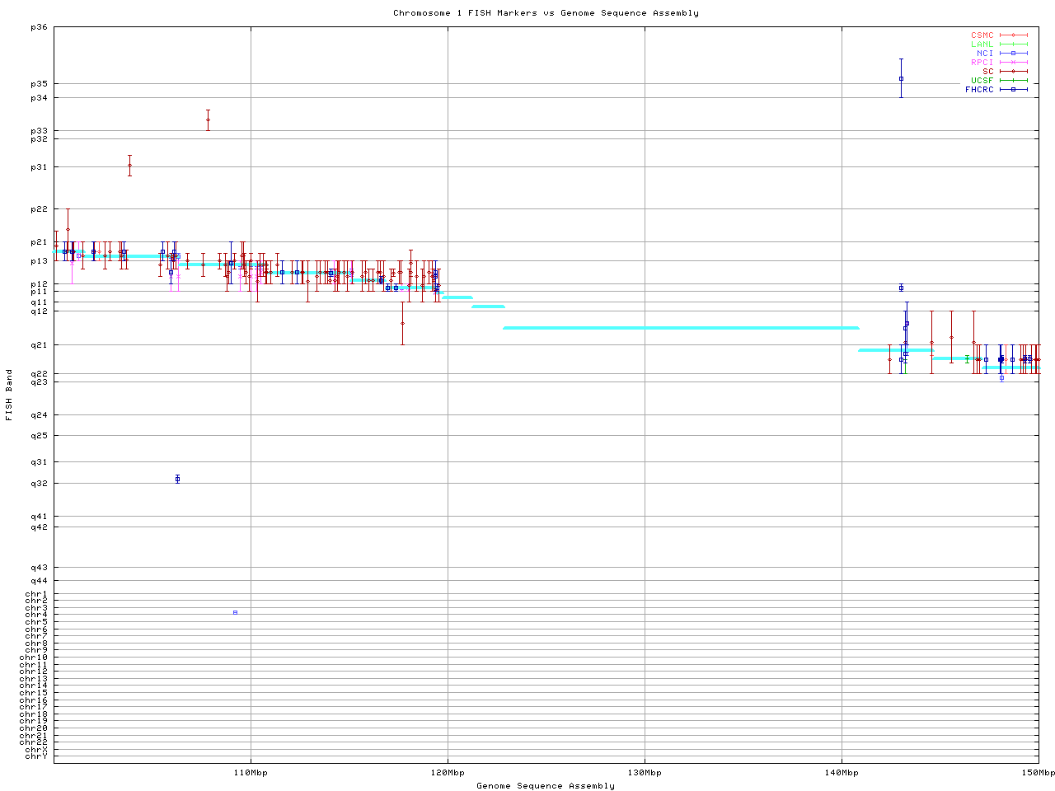This screenshot has width=1055, height=791.
Task: Click the long cyan band between 123 and 141 Mbp
Action: point(681,328)
